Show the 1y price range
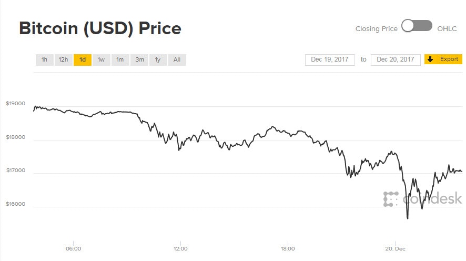Image resolution: width=466 pixels, height=261 pixels. [x=158, y=59]
